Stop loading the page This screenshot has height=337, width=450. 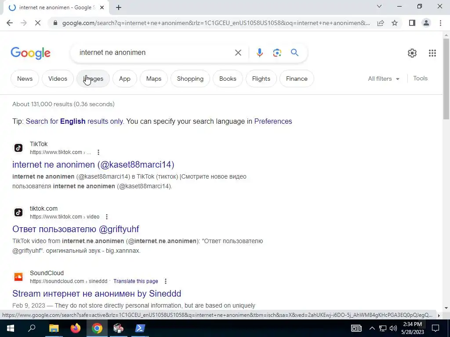click(38, 23)
